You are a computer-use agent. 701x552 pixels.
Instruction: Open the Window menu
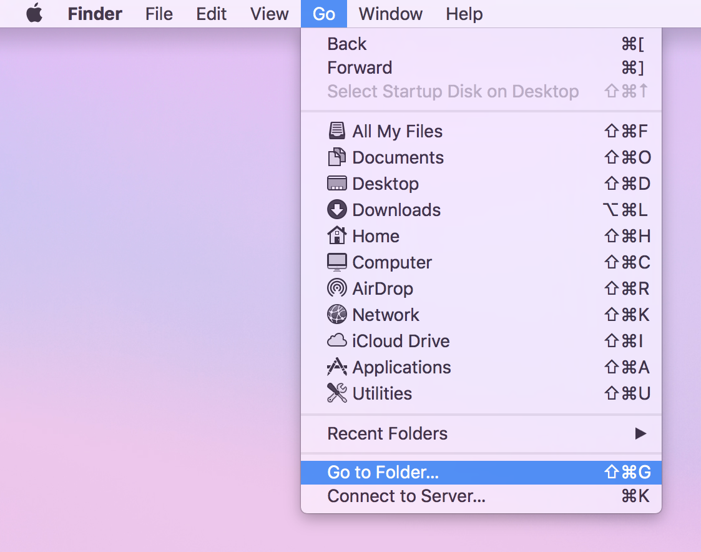[x=390, y=14]
